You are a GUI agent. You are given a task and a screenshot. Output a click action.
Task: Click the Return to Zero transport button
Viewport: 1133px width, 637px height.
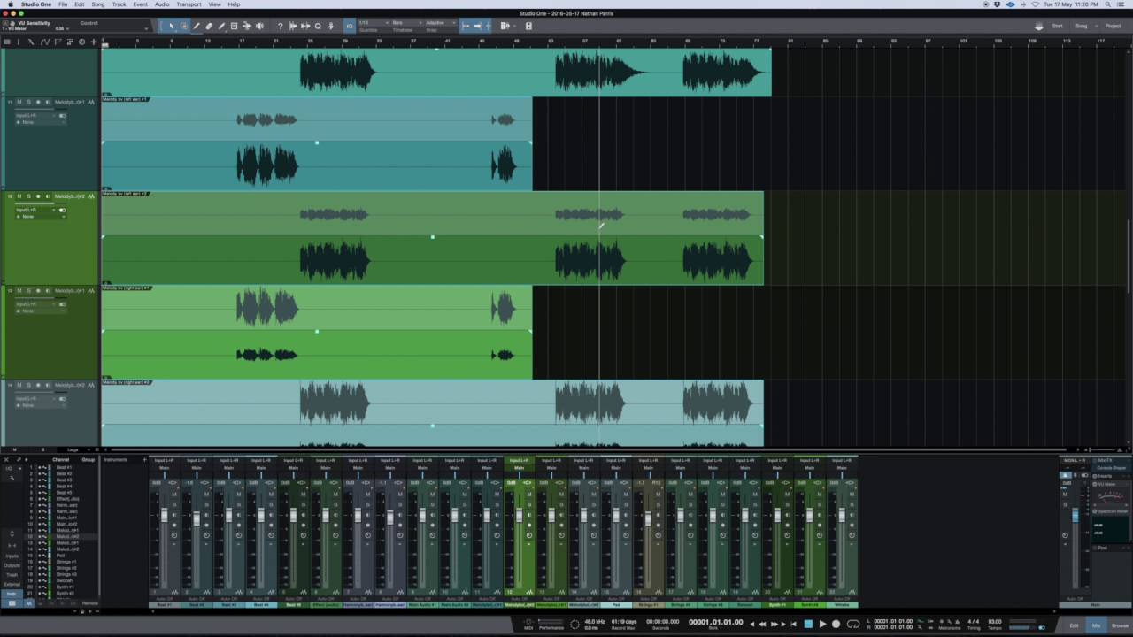793,624
